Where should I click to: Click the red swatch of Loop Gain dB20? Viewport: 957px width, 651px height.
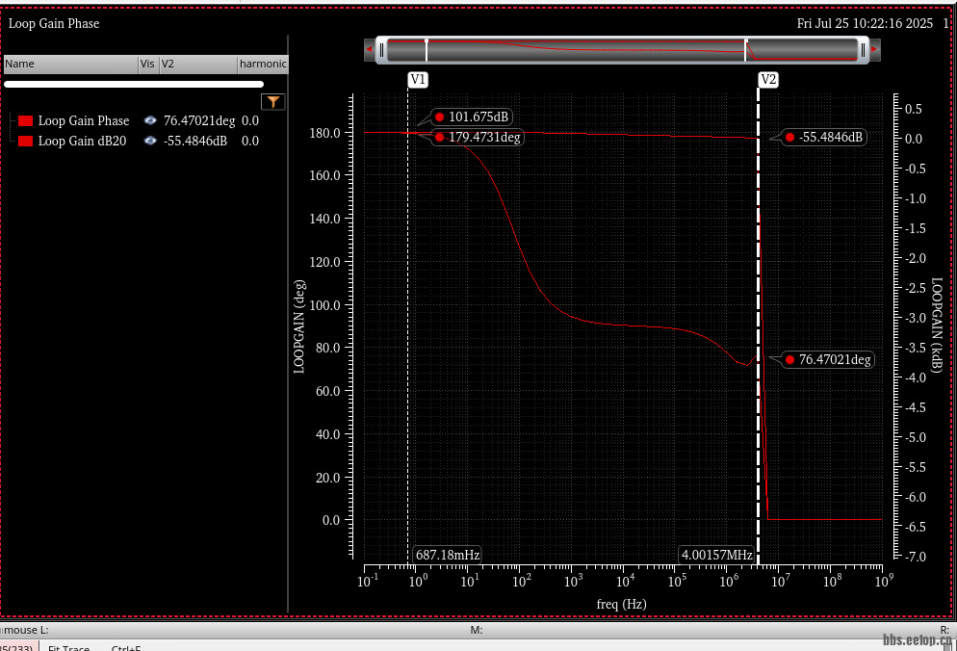[x=25, y=141]
